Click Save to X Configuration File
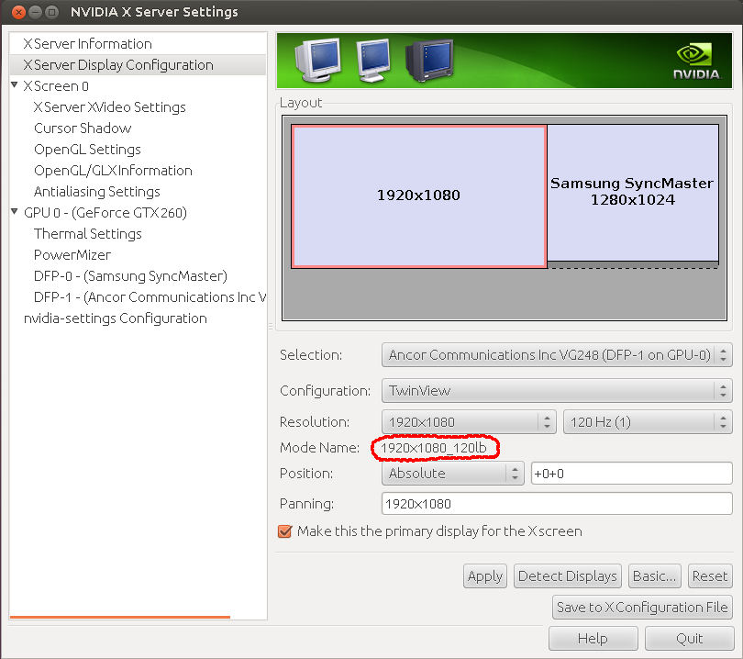Screen dimensions: 743x659 pos(642,608)
